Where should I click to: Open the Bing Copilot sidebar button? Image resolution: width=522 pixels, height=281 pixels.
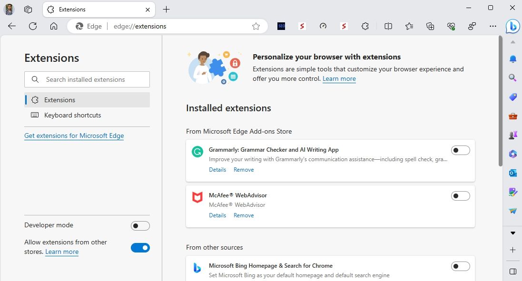tap(512, 26)
